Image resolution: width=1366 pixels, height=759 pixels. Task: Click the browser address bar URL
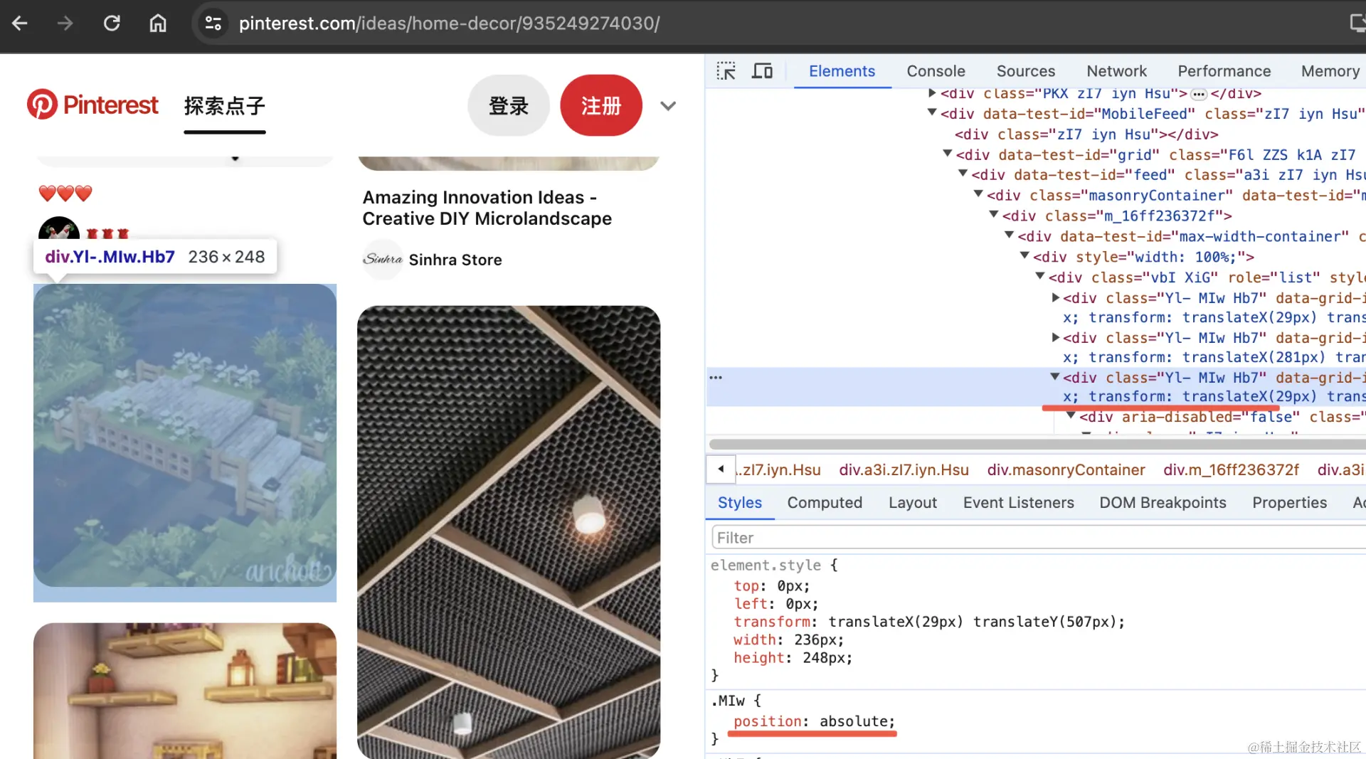tap(449, 23)
